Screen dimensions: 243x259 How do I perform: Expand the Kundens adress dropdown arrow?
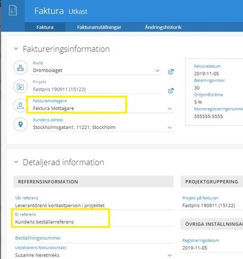(170, 128)
